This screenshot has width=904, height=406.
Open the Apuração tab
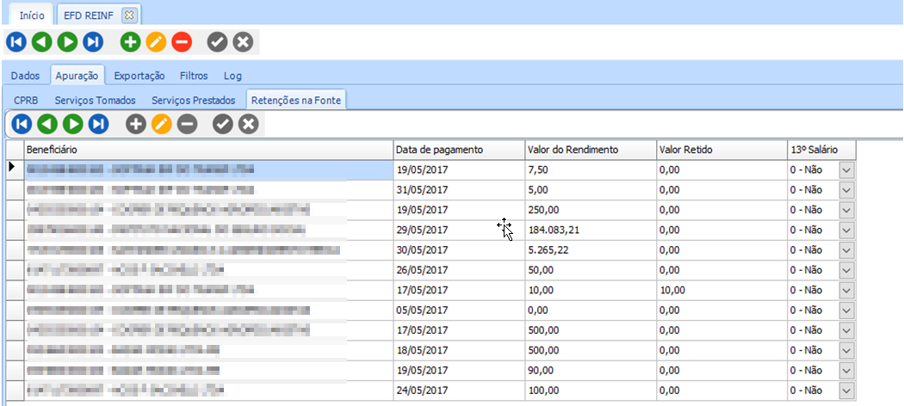pos(77,76)
